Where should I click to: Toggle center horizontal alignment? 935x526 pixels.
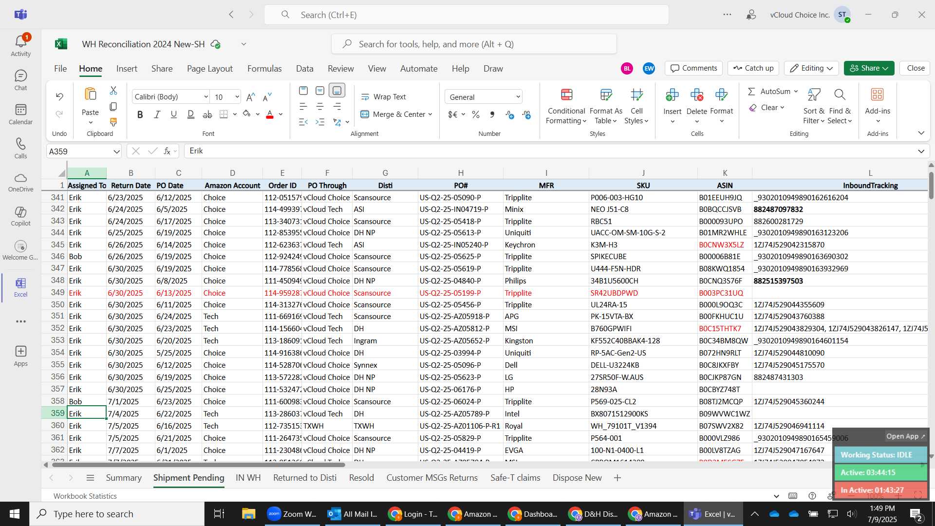(x=320, y=106)
